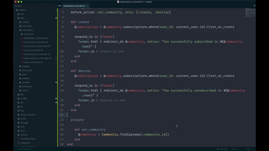269x151 pixels.
Task: Click line number 5 in the gutter
Action: tap(63, 22)
